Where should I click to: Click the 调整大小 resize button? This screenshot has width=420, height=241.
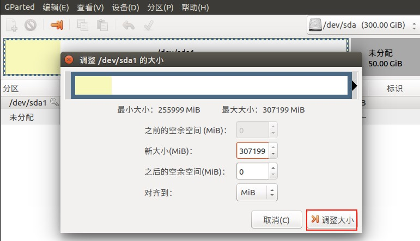click(332, 220)
